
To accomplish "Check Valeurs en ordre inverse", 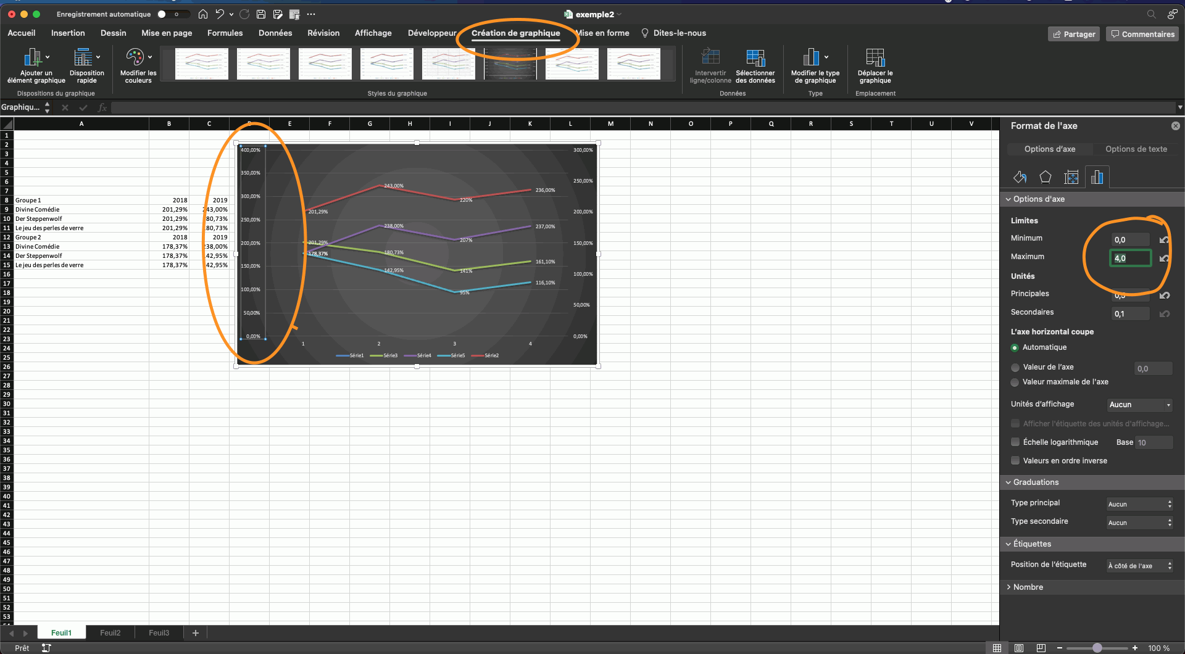I will (x=1015, y=461).
